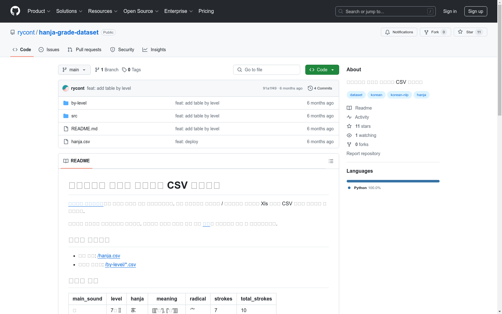
Task: Click the src folder icon
Action: point(66,116)
